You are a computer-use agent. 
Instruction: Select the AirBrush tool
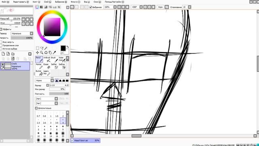coord(47,60)
